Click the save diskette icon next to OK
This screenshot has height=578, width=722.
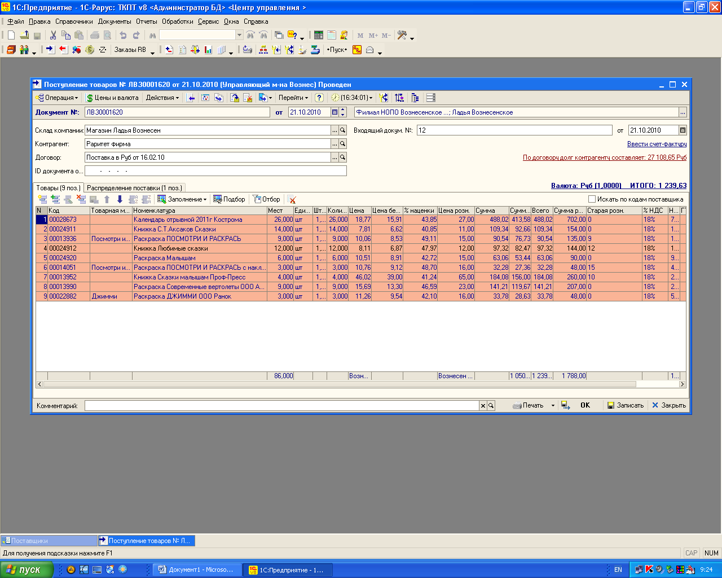tap(565, 405)
